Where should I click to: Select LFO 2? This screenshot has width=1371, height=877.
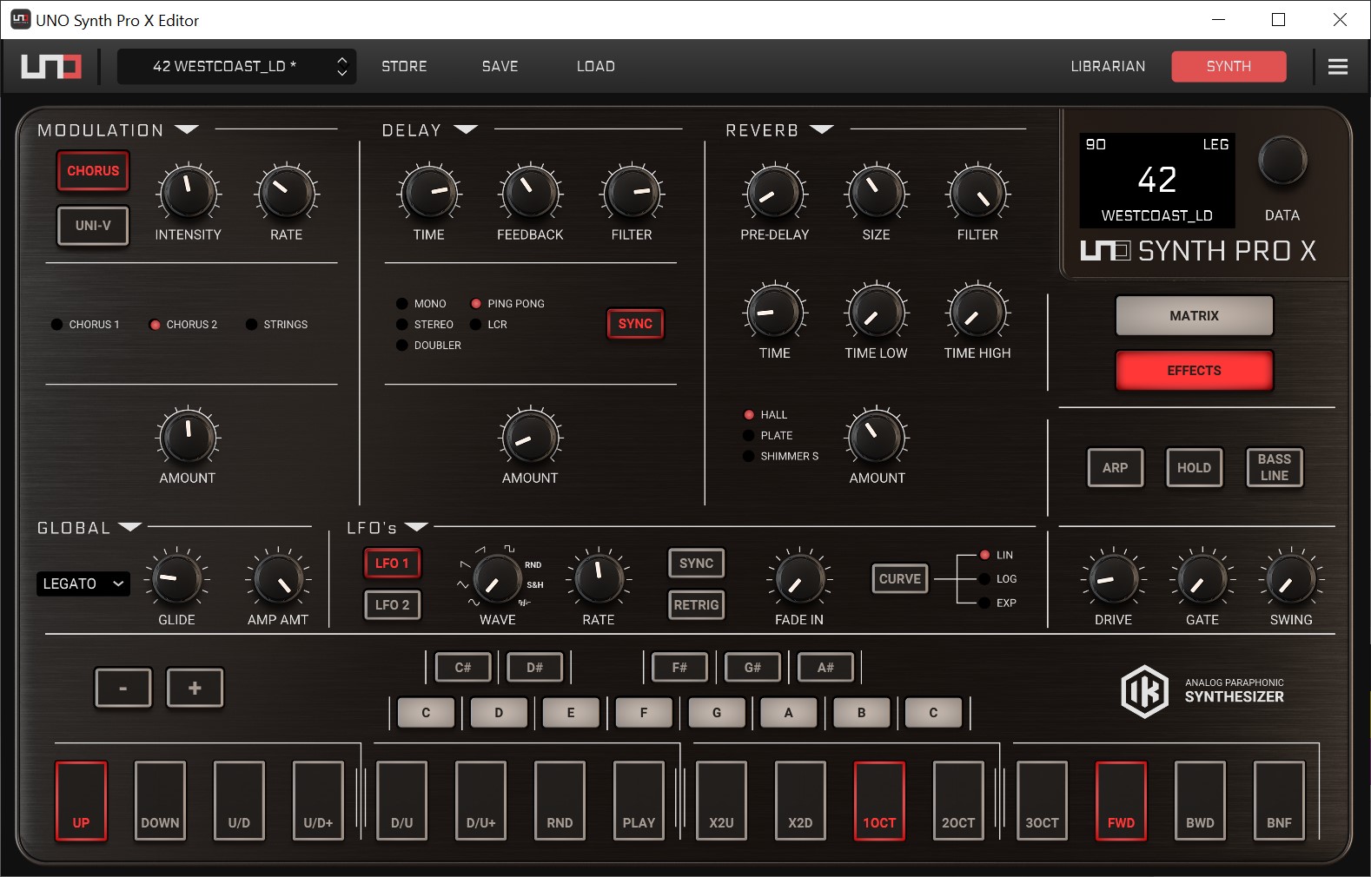[x=392, y=605]
